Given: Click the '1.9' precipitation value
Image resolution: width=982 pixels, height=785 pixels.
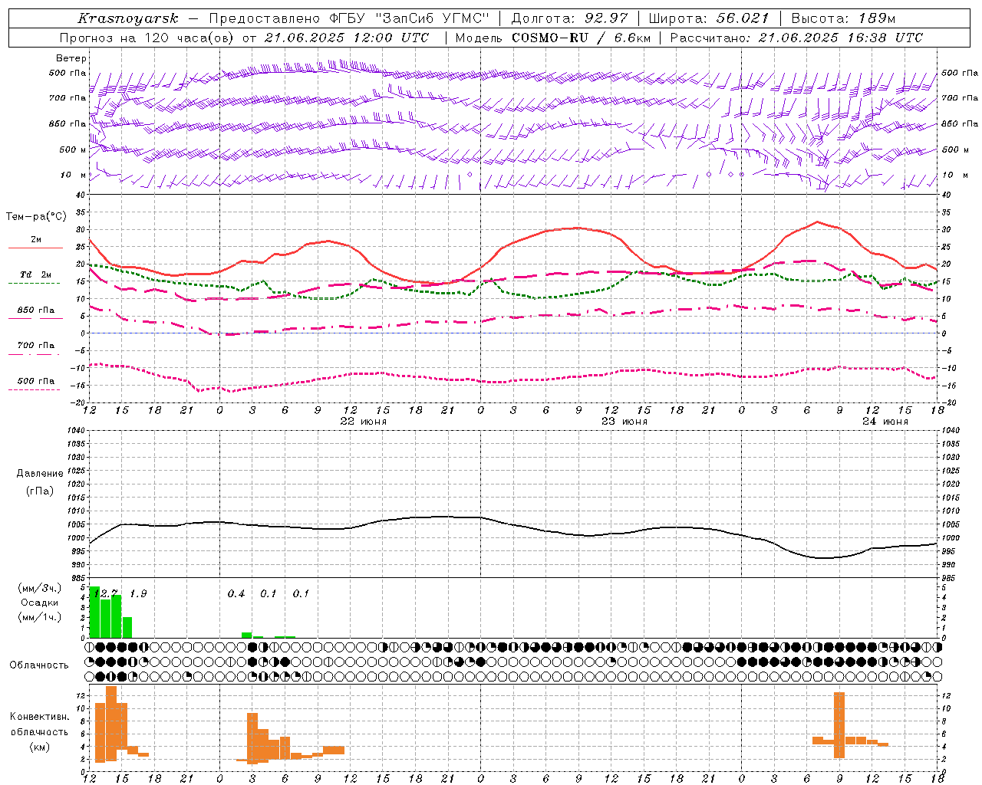Looking at the screenshot, I should (138, 593).
